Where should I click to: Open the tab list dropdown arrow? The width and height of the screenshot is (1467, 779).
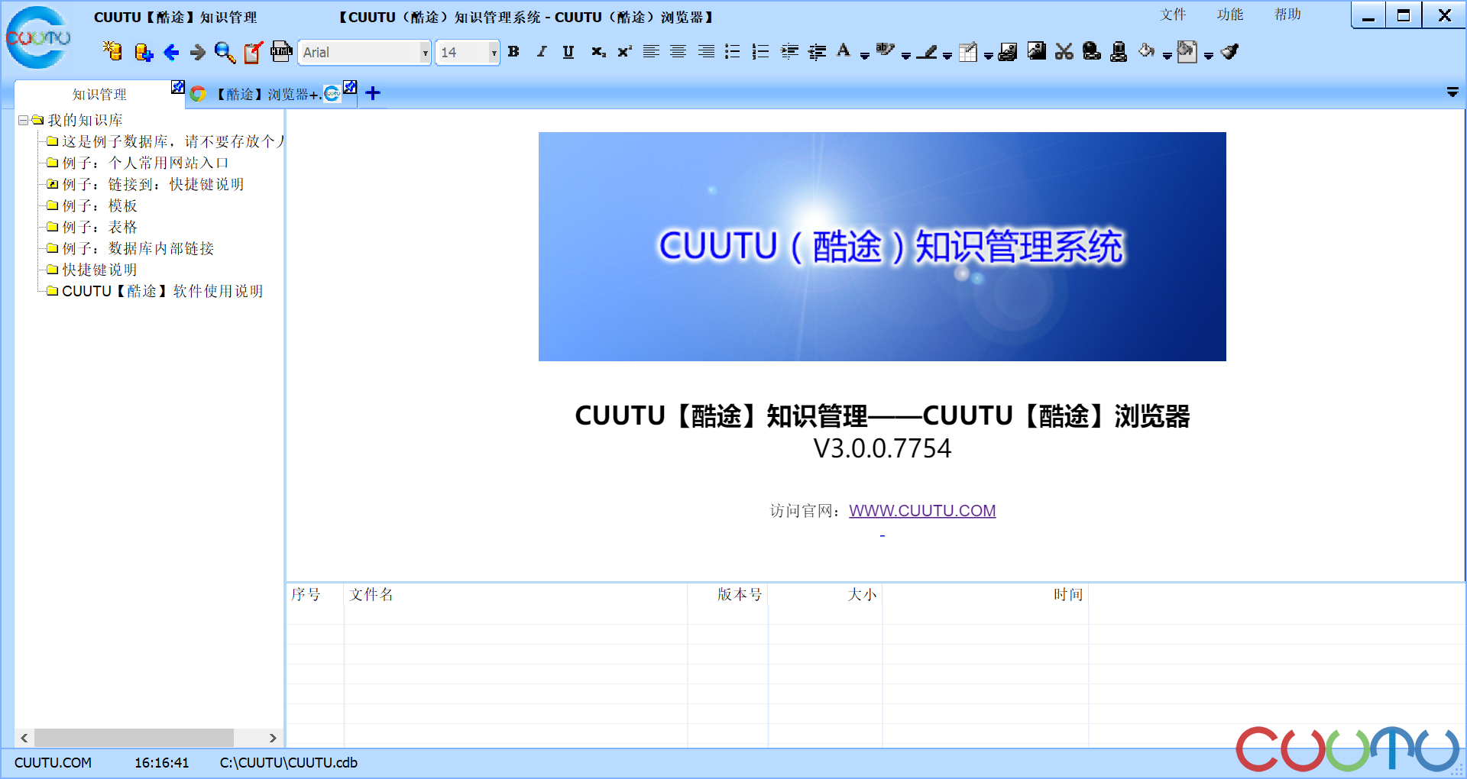[1452, 92]
